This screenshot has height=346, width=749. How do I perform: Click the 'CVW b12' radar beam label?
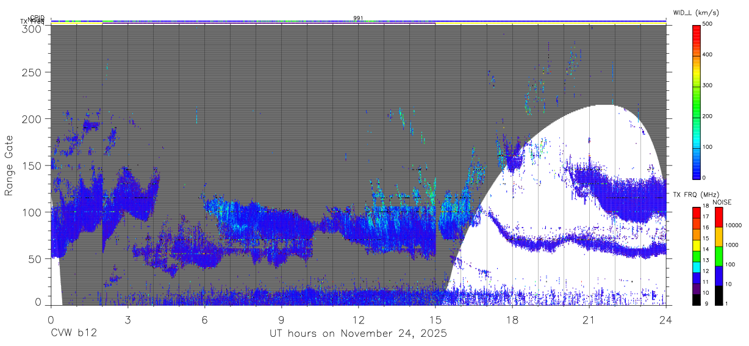(x=74, y=334)
